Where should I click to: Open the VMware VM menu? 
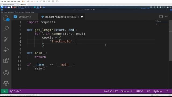pyautogui.click(x=12, y=1)
